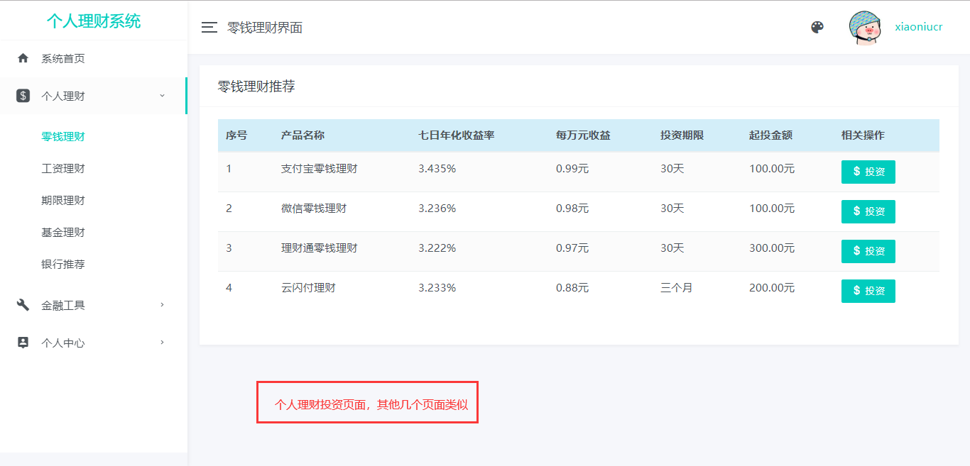Image resolution: width=970 pixels, height=466 pixels.
Task: Select 零钱理财 in the sidebar
Action: 63,137
